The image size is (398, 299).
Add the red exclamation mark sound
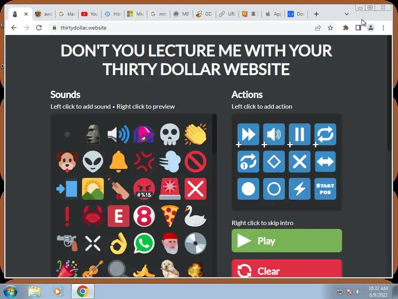tap(67, 216)
